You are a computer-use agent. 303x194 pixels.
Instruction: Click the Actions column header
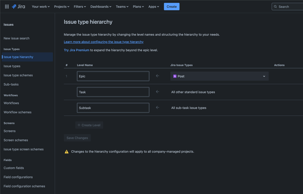[279, 65]
